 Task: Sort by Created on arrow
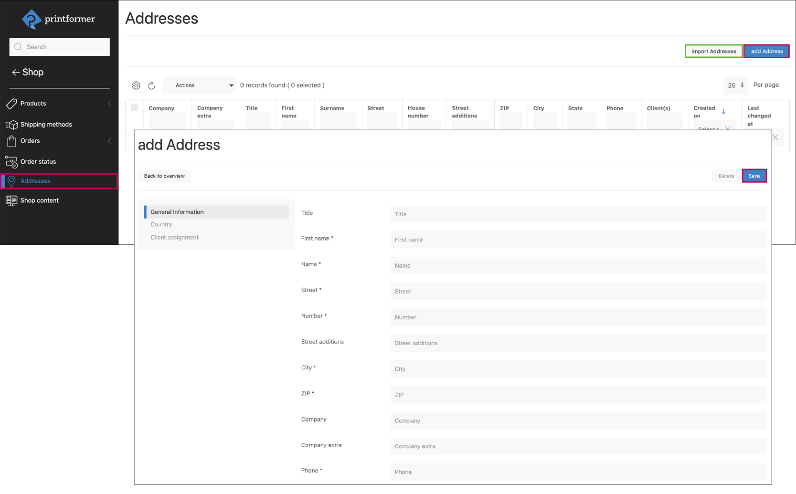(x=723, y=112)
